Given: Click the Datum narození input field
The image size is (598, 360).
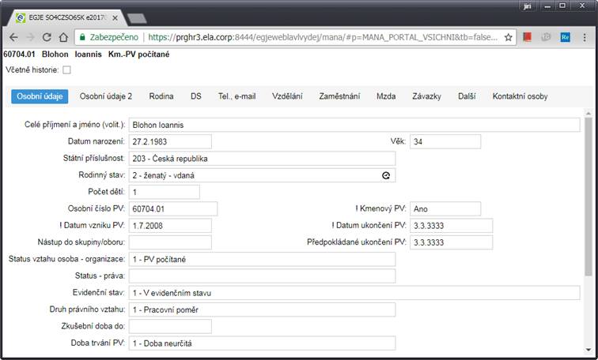Looking at the screenshot, I should [x=170, y=141].
